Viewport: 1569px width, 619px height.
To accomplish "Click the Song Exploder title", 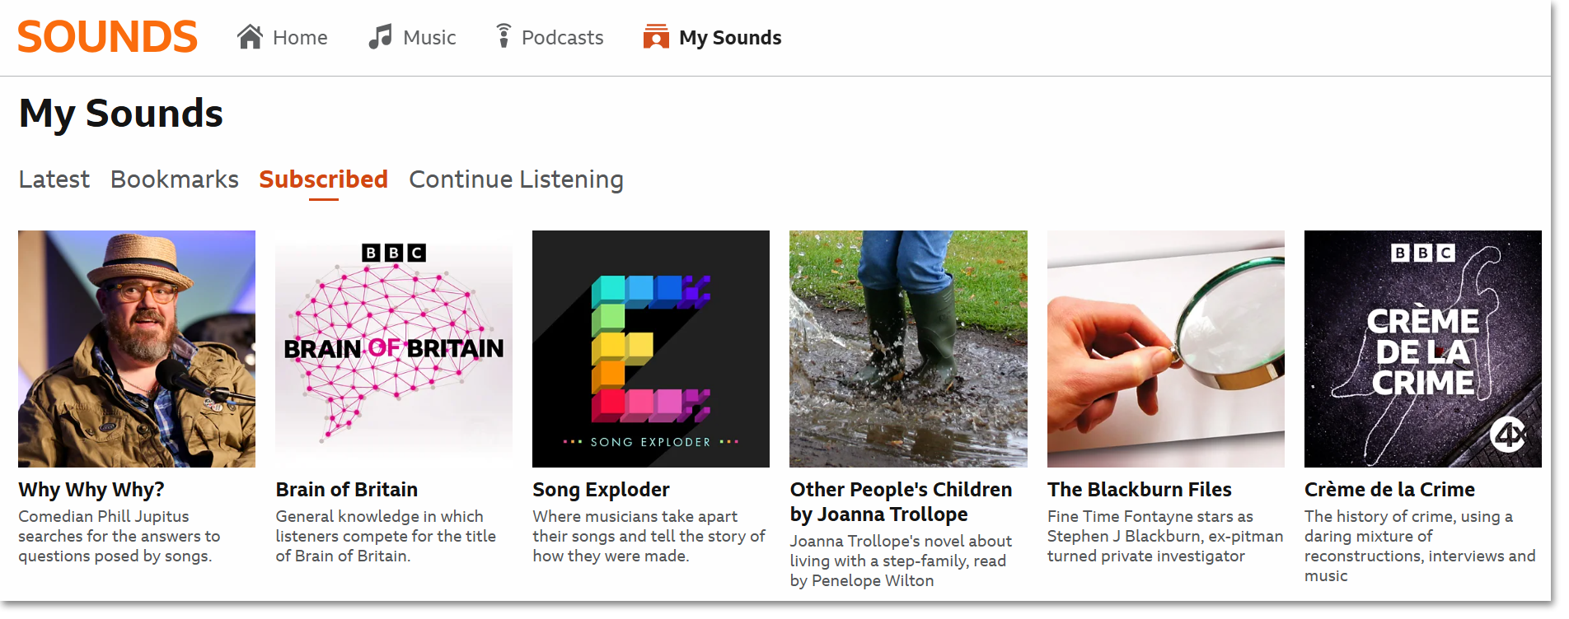I will 601,489.
